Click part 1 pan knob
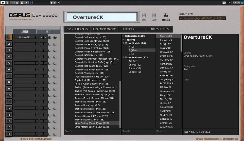This screenshot has width=244, height=141. (55, 37)
